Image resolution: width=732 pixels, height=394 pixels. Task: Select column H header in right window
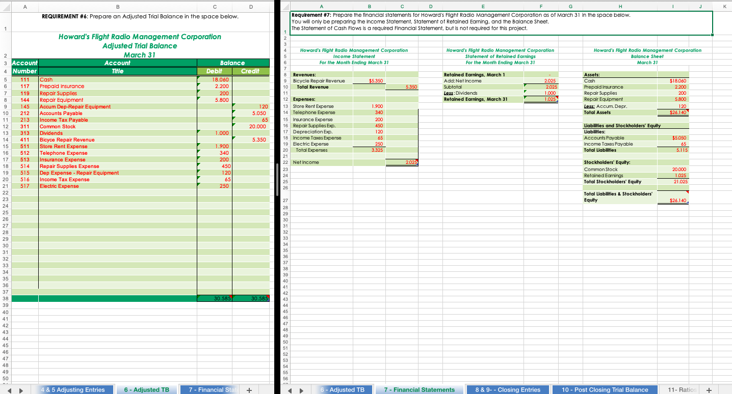tap(619, 7)
